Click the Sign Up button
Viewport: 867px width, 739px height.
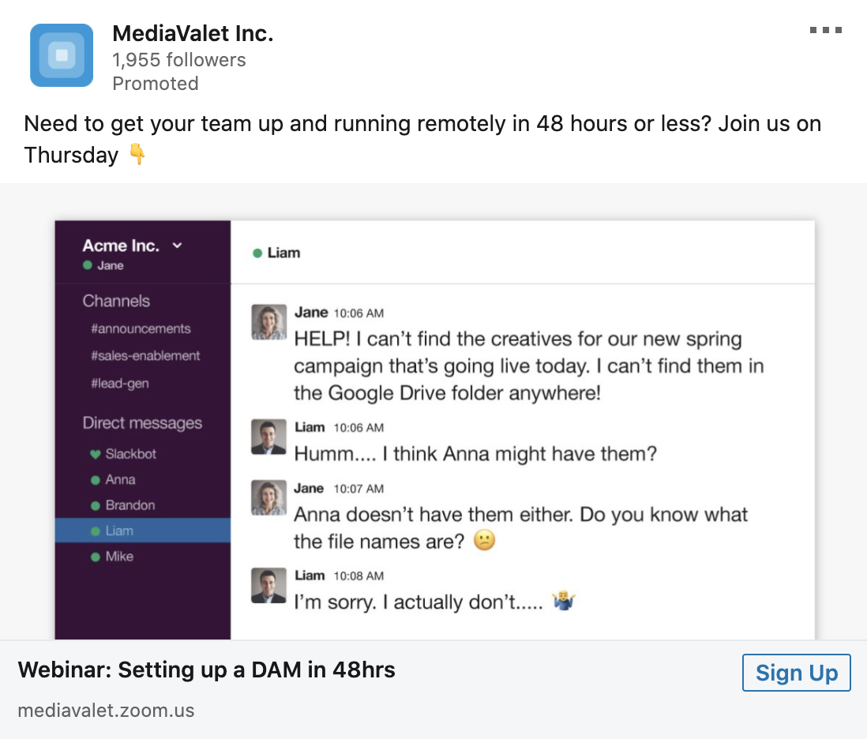click(796, 673)
